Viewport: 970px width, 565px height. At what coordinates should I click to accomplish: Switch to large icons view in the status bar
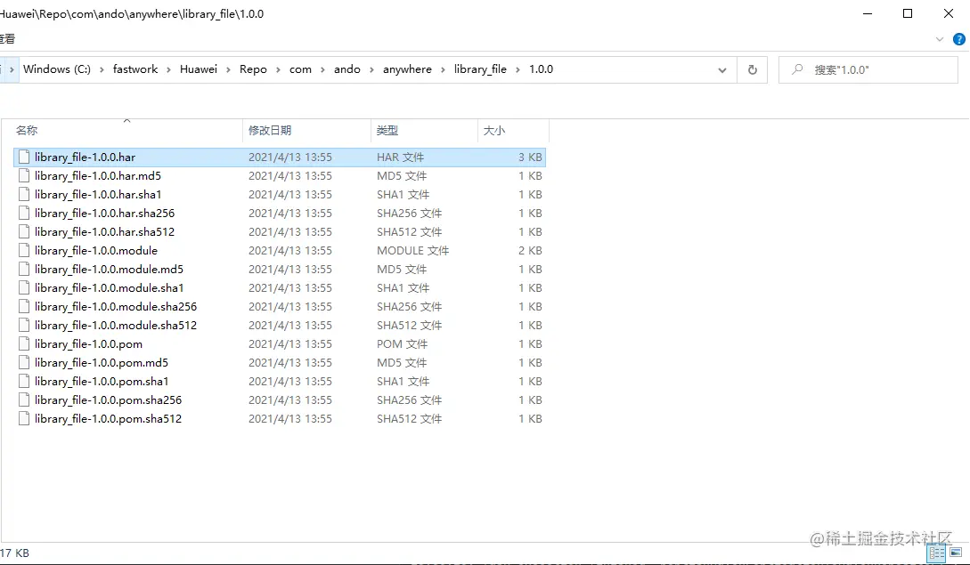coord(956,553)
